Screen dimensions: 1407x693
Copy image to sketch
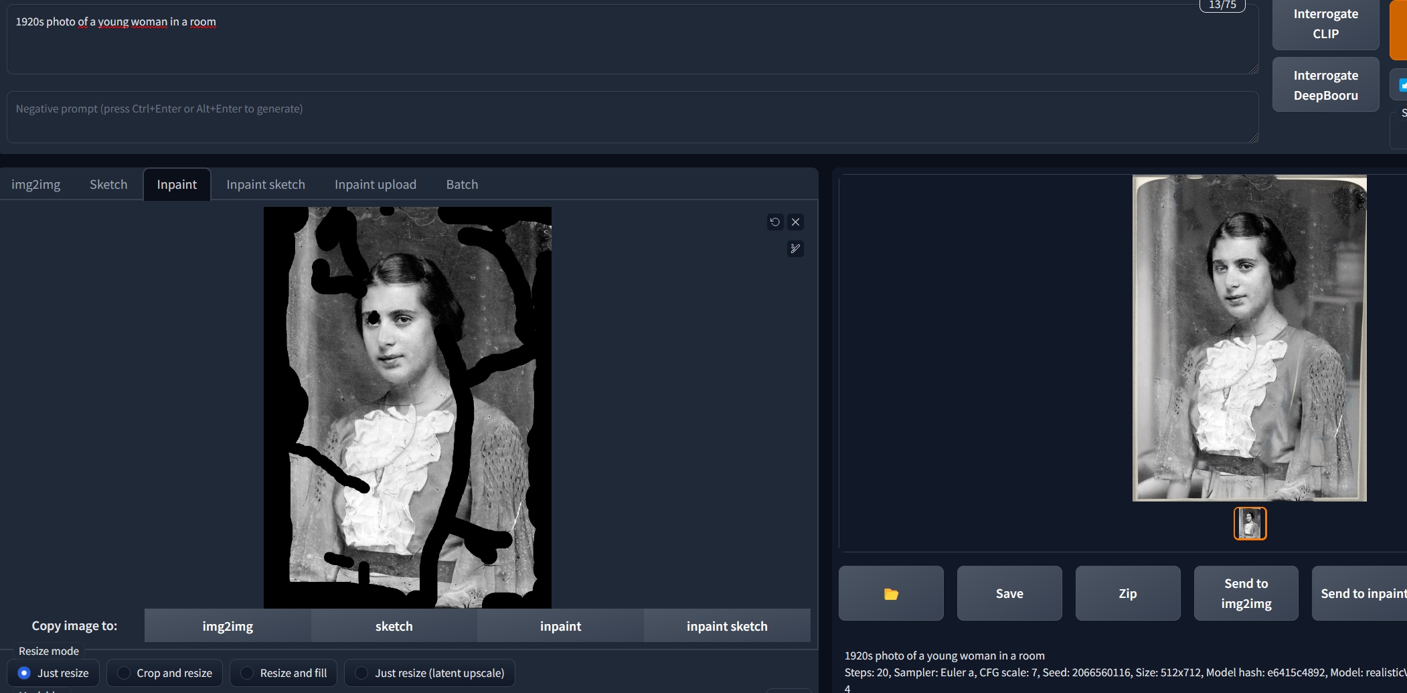394,626
